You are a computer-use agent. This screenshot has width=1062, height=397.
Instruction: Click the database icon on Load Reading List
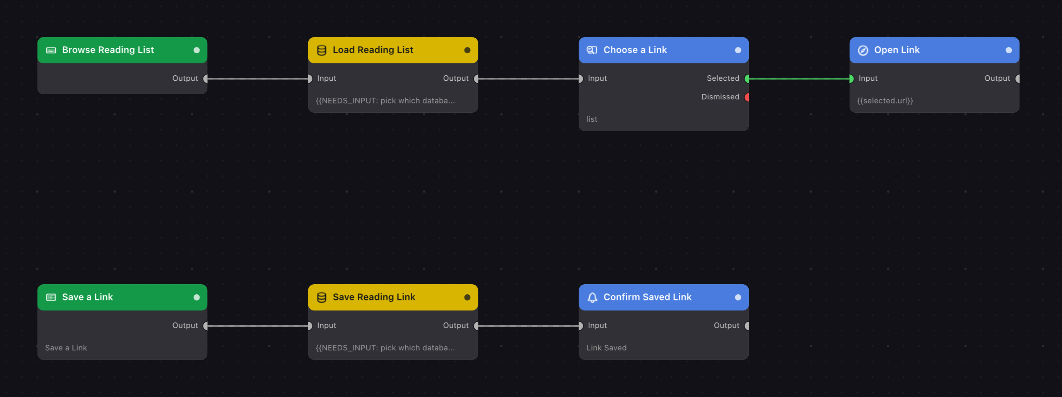pyautogui.click(x=321, y=50)
